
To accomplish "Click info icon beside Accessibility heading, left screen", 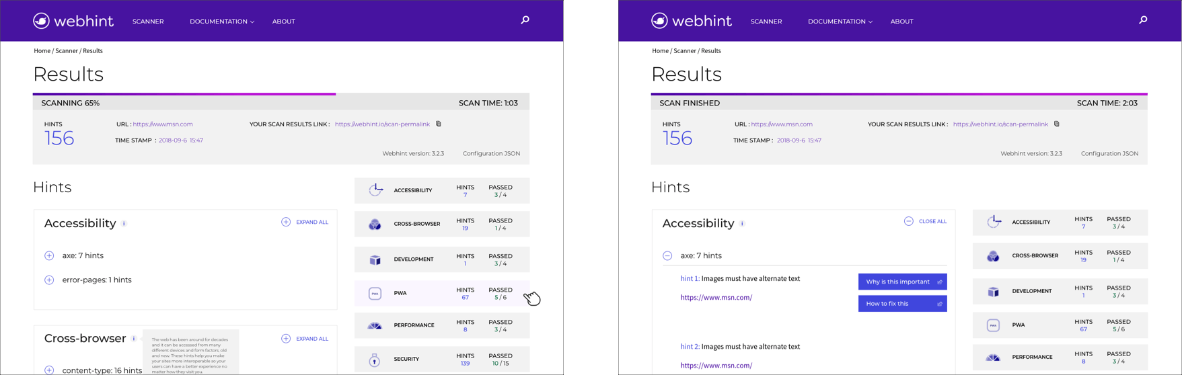I will point(124,224).
